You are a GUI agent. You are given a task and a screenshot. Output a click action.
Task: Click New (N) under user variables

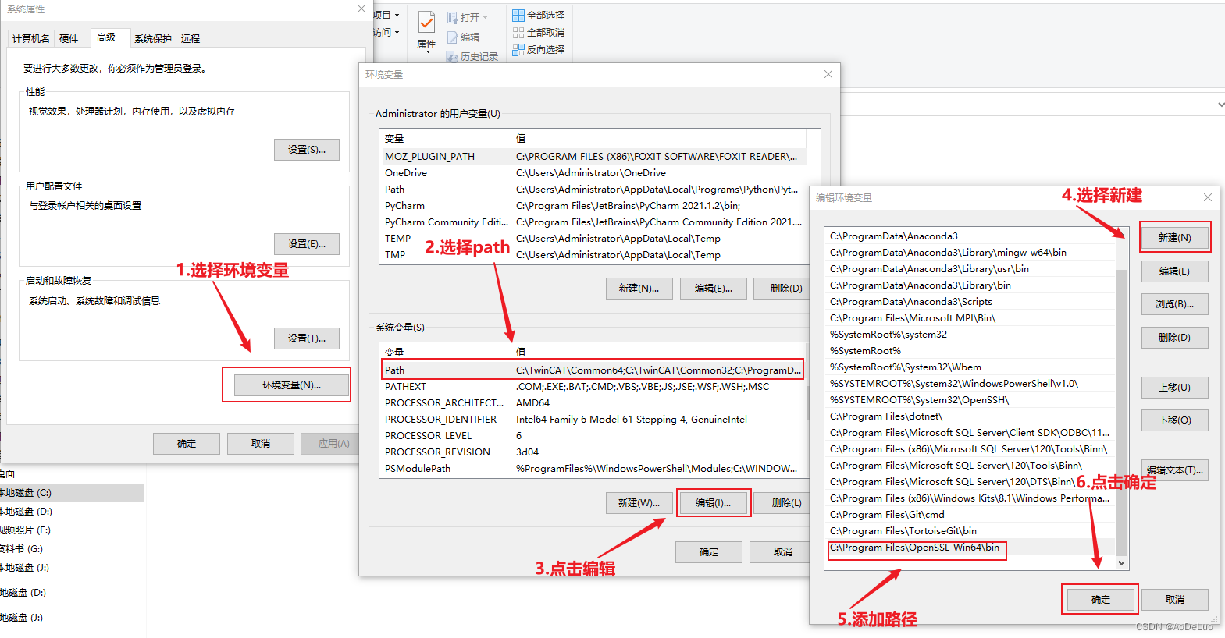(x=639, y=289)
